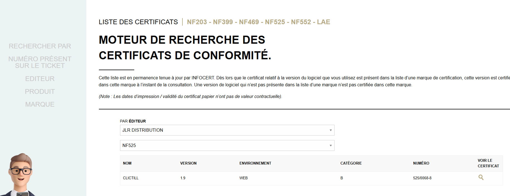Click the ENVIRONNEMENT column header
Screen dimensions: 510x196
(255, 163)
